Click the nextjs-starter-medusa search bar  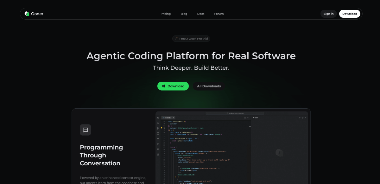point(235,113)
